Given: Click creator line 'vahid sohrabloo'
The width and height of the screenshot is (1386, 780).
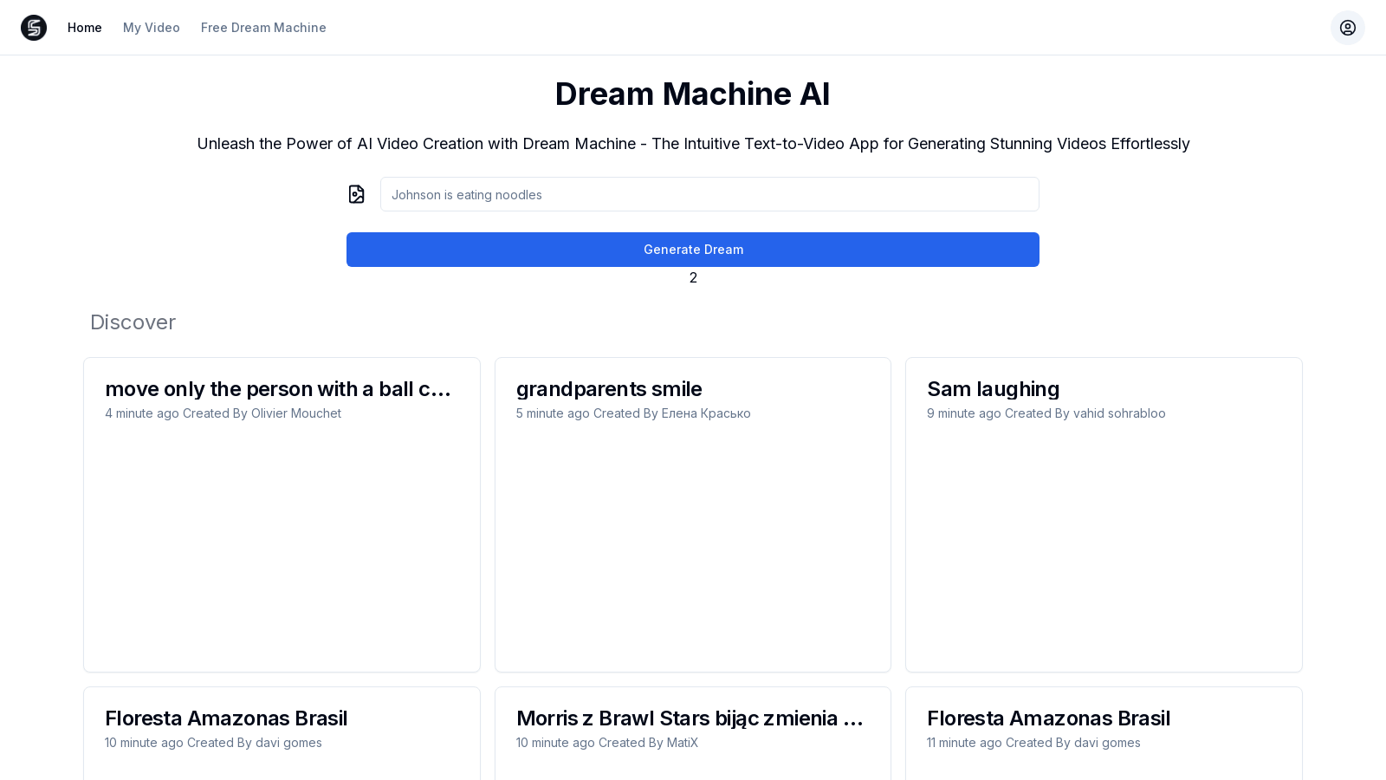Looking at the screenshot, I should click(1046, 413).
